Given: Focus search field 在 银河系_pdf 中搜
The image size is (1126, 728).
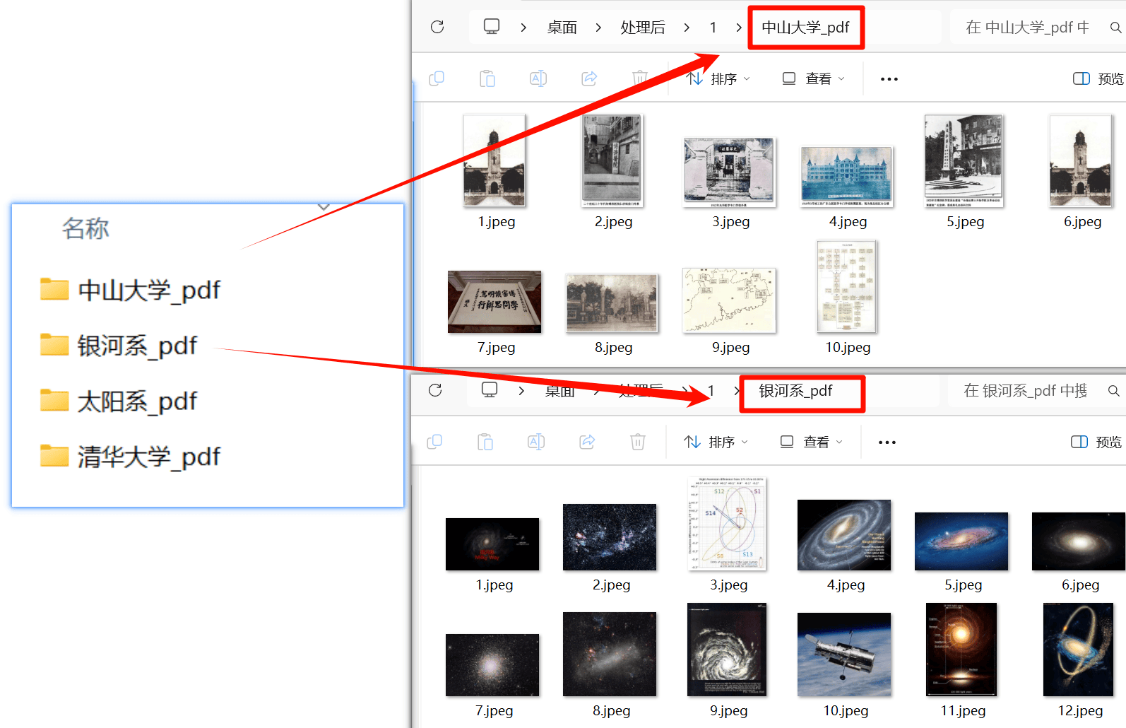Looking at the screenshot, I should (1026, 391).
